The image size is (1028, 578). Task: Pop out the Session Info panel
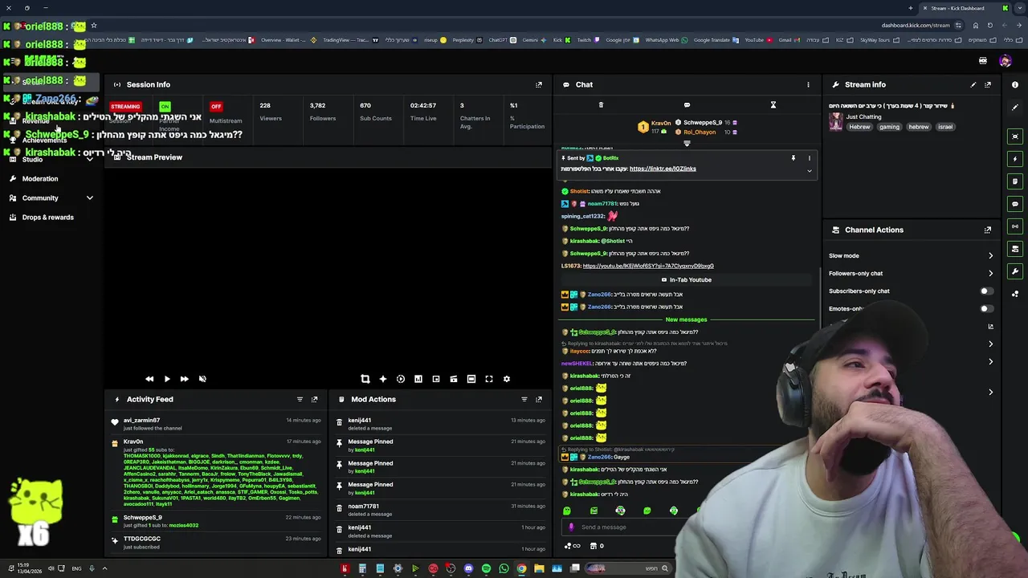(x=539, y=84)
